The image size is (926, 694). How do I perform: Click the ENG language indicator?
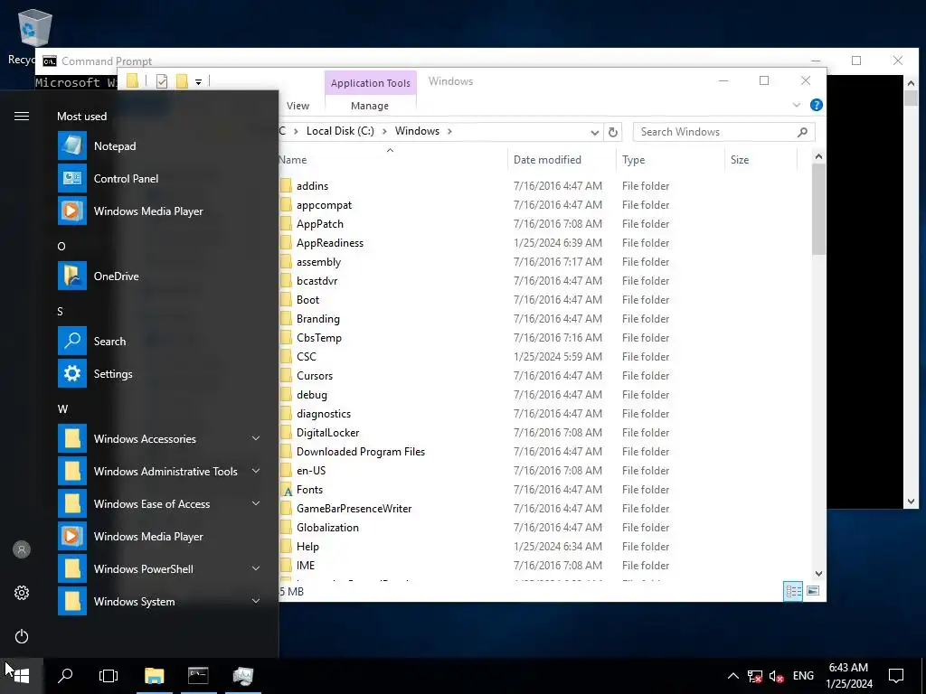(x=803, y=676)
